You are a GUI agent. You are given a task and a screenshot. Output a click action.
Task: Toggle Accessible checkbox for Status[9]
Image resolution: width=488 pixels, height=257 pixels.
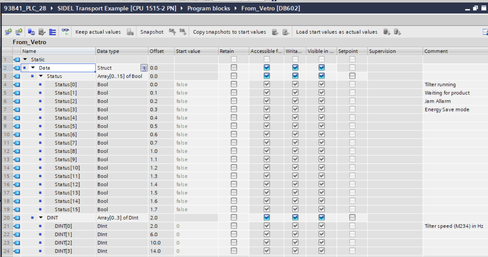tap(267, 160)
